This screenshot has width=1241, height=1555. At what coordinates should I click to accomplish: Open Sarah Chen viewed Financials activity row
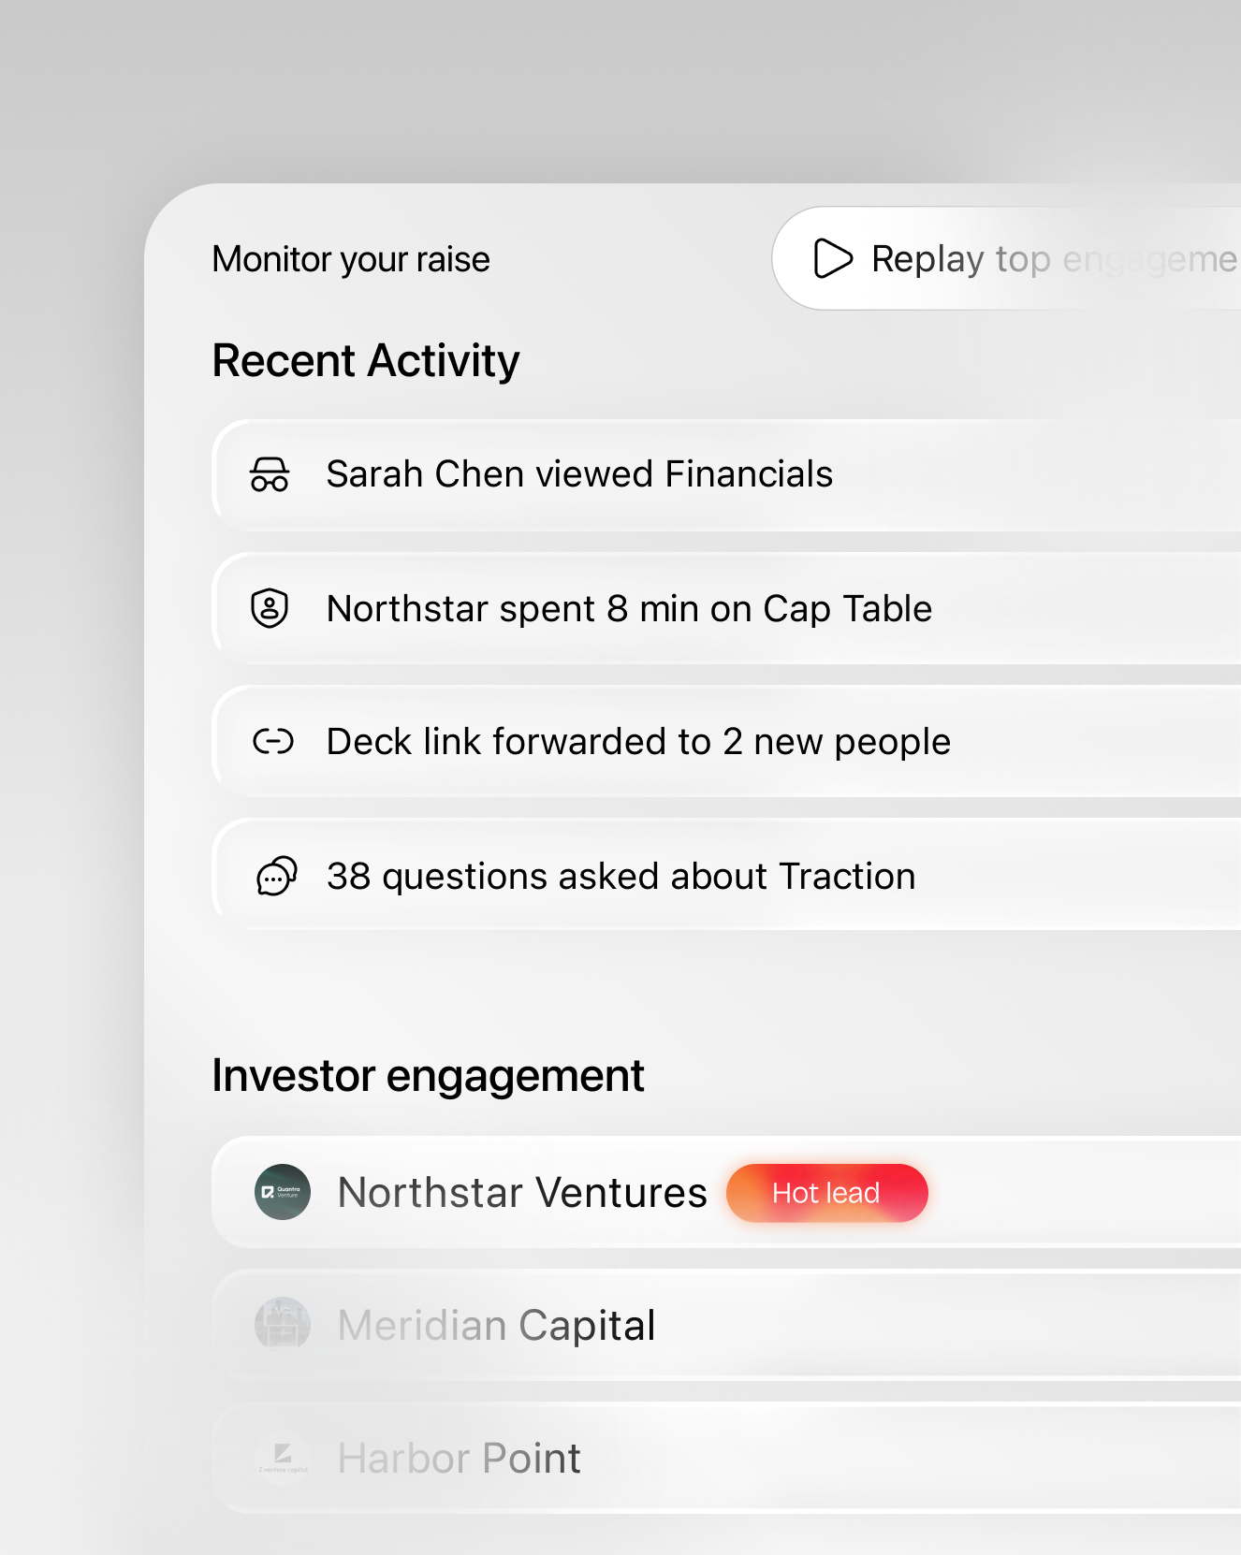point(726,475)
